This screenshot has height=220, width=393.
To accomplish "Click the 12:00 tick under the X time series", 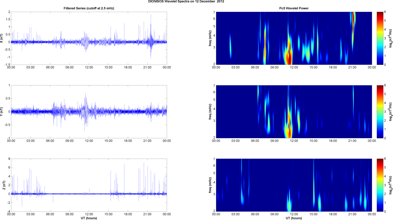I will pyautogui.click(x=89, y=67).
